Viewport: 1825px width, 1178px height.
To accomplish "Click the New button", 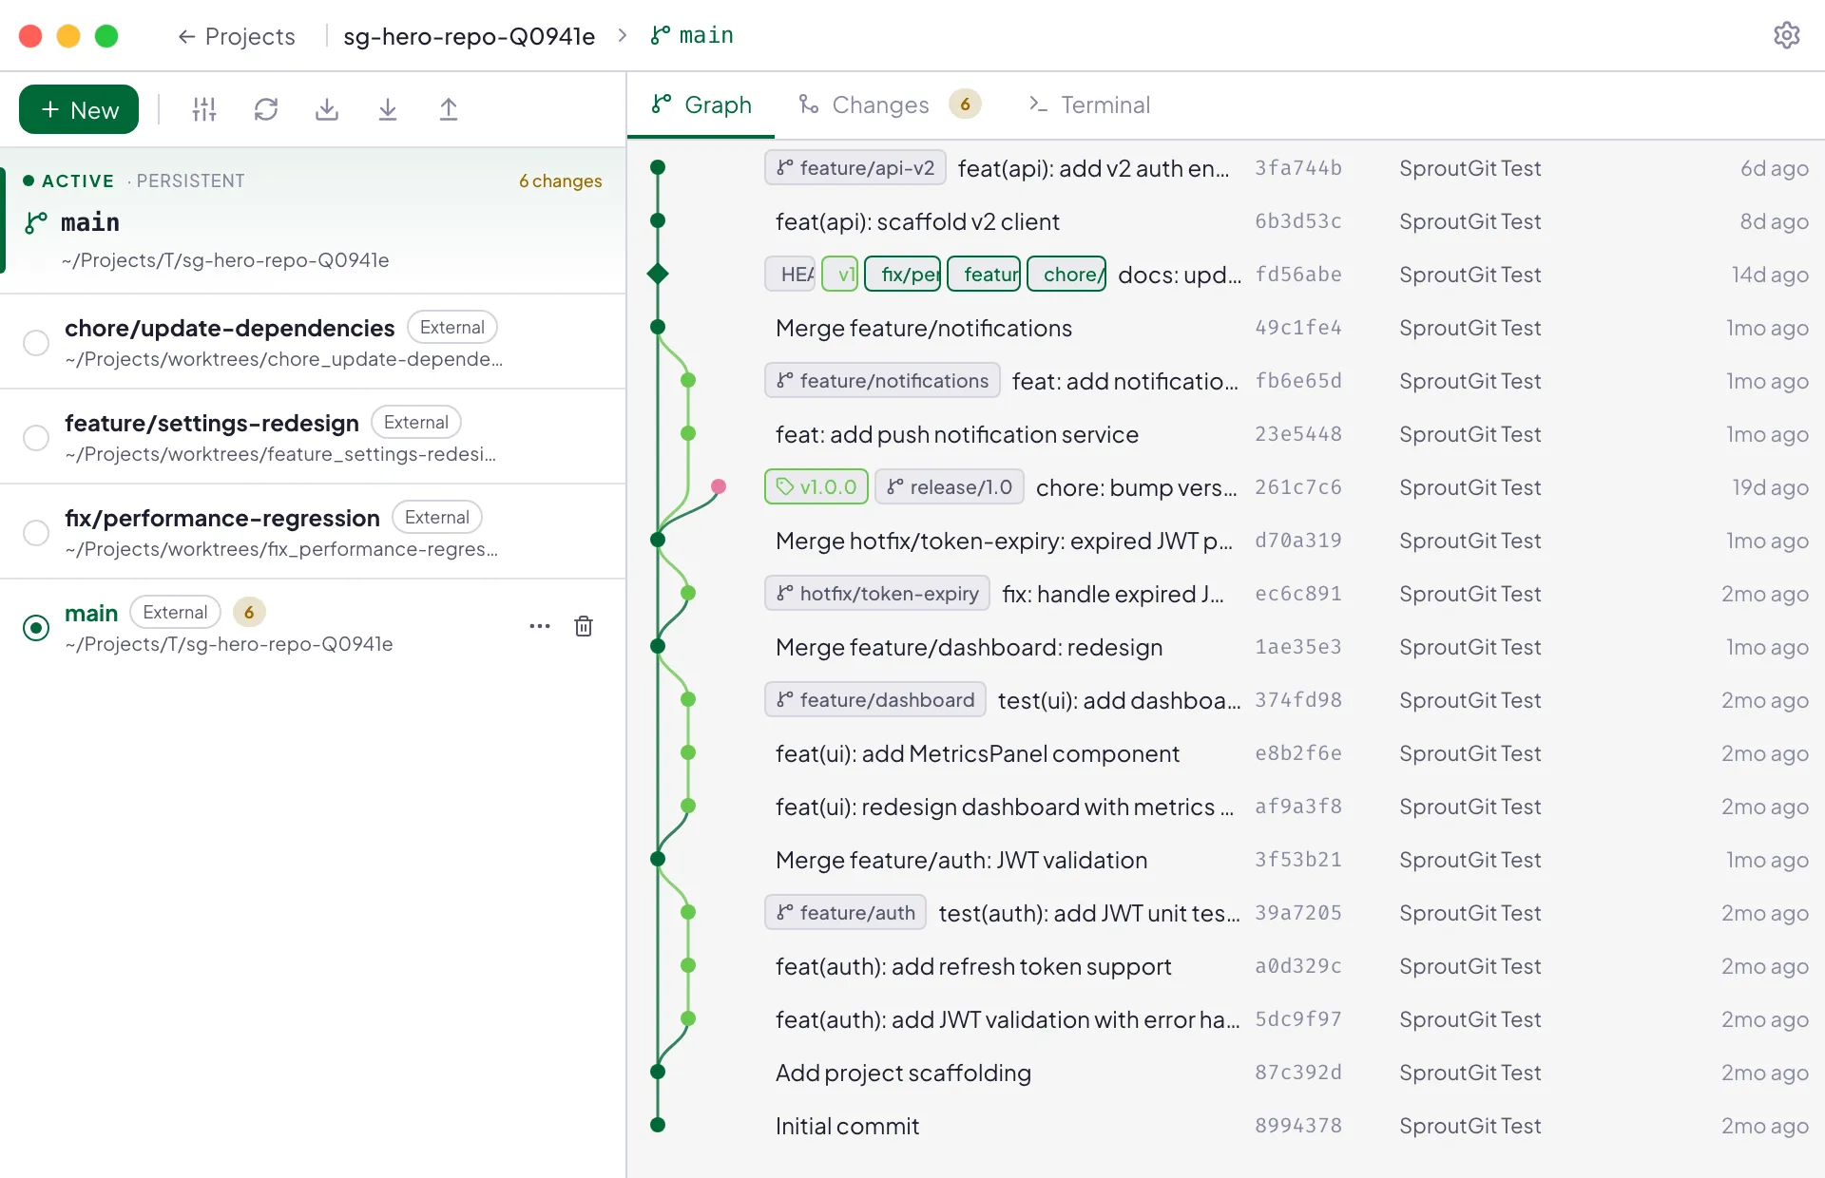I will pos(79,109).
